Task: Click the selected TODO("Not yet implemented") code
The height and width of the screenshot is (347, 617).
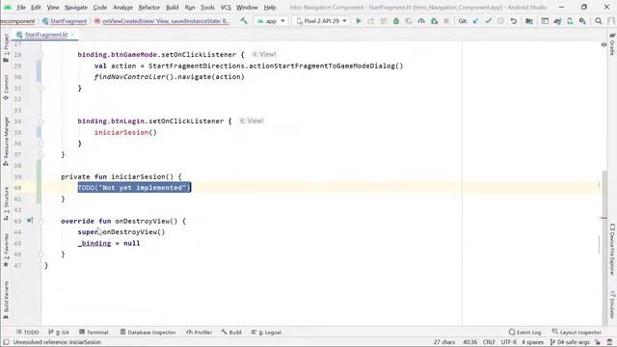Action: click(134, 188)
